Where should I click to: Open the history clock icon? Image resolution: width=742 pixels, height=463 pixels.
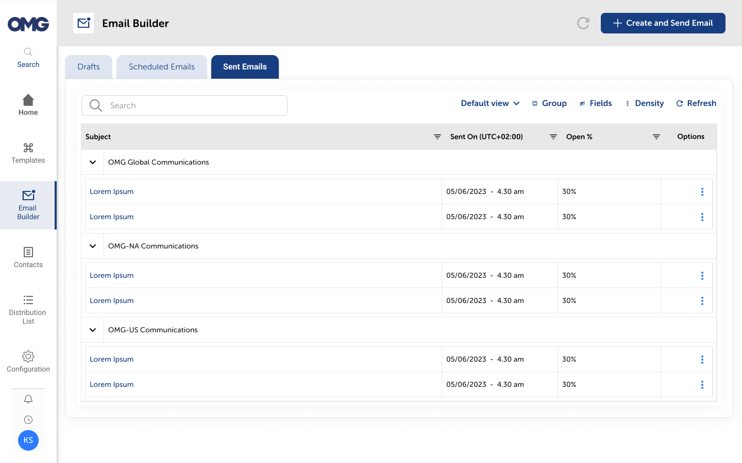[x=28, y=420]
